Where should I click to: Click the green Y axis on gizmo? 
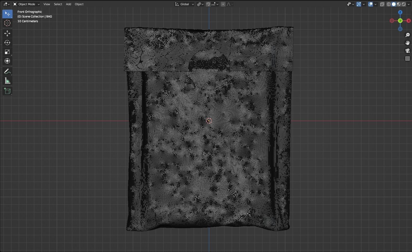point(400,21)
